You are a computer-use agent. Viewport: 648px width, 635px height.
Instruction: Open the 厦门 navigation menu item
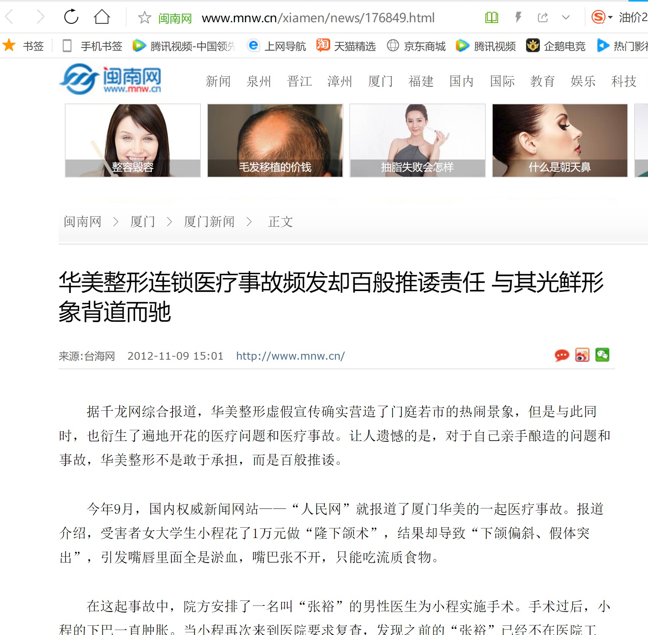380,81
